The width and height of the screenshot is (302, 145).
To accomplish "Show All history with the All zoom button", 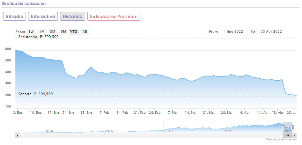I will coord(85,32).
